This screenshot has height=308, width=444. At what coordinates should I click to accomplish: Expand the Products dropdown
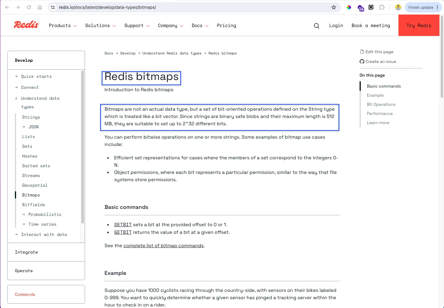[63, 26]
